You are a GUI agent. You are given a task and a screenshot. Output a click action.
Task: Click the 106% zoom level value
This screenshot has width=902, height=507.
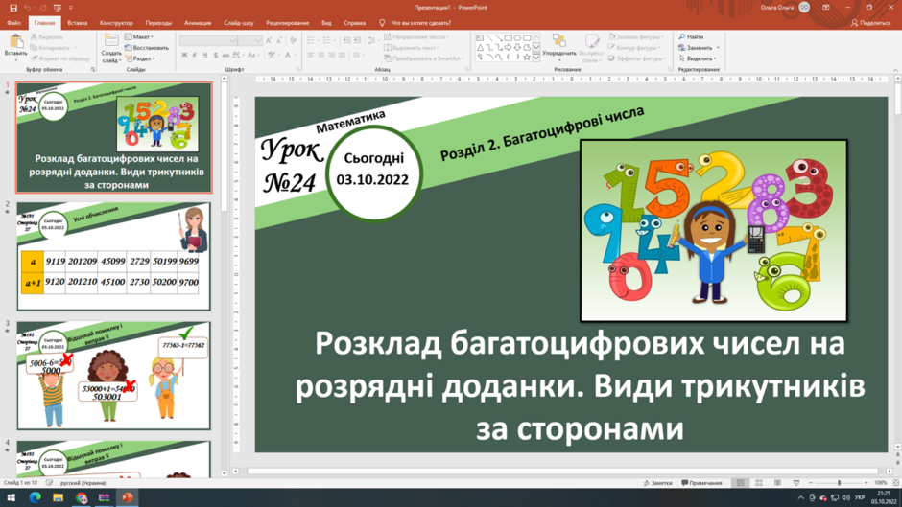pos(880,483)
